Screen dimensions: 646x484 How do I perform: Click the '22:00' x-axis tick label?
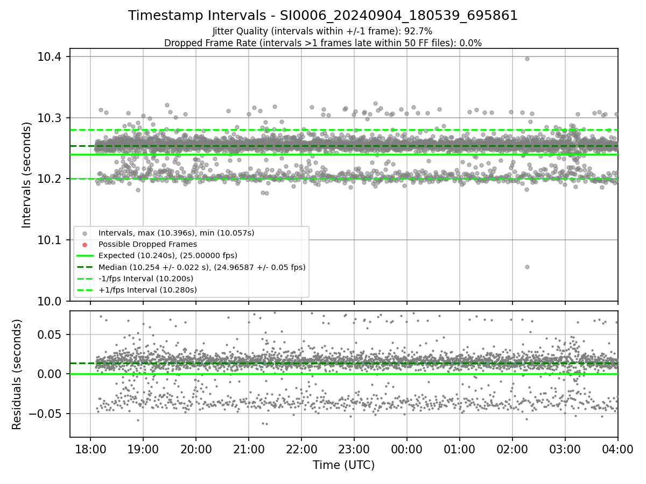301,449
